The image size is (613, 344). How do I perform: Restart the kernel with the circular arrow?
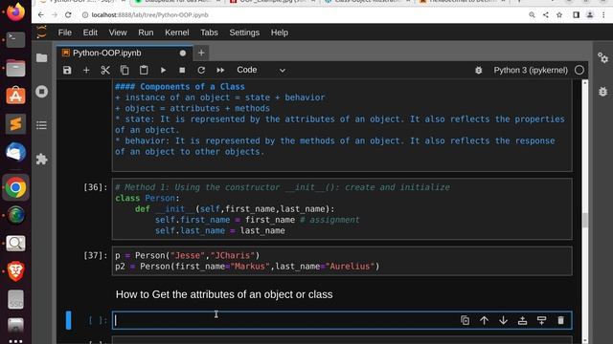point(201,70)
